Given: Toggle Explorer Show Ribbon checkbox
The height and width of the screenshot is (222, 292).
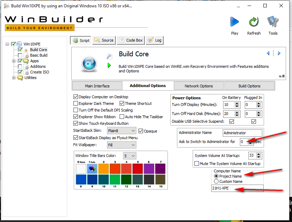Looking at the screenshot, I should [x=76, y=117].
